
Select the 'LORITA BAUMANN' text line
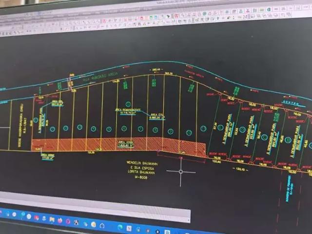point(141,172)
